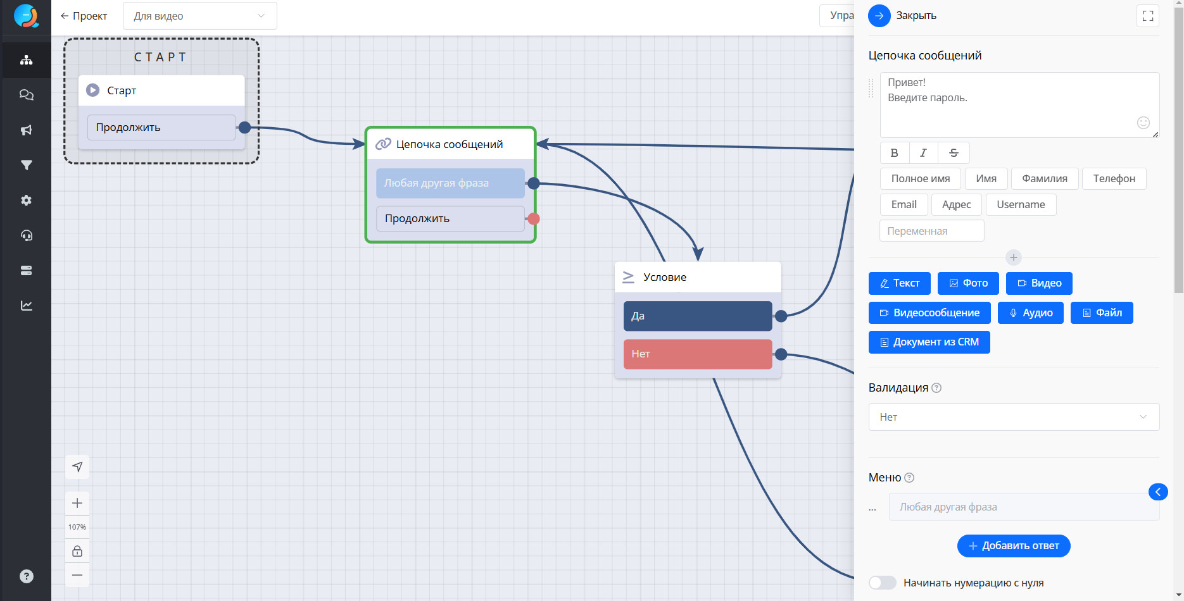The width and height of the screenshot is (1184, 601).
Task: Insert the 'Полное имя' variable tag
Action: pyautogui.click(x=920, y=178)
